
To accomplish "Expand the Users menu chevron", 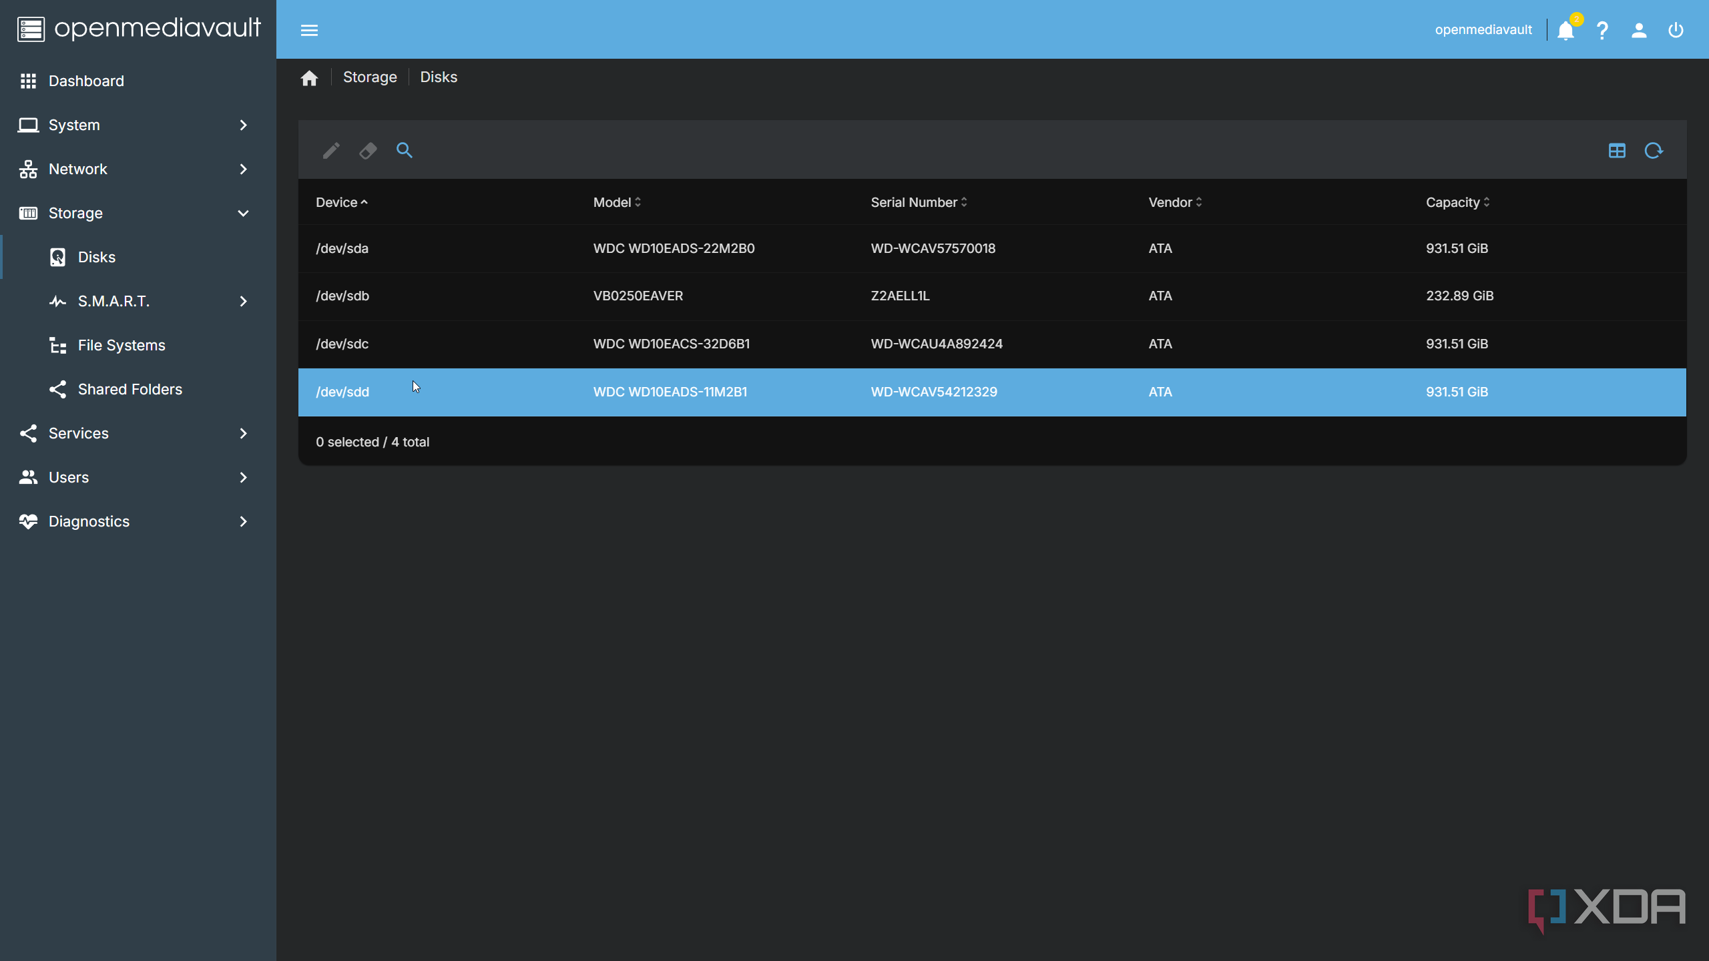I will (x=243, y=477).
